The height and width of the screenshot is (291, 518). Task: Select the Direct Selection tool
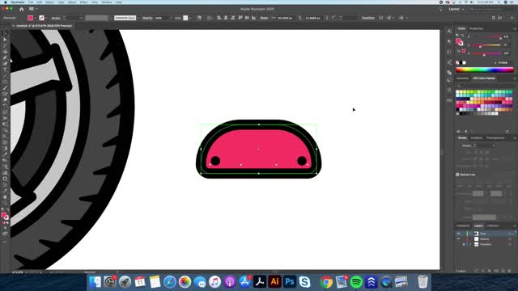(5, 40)
